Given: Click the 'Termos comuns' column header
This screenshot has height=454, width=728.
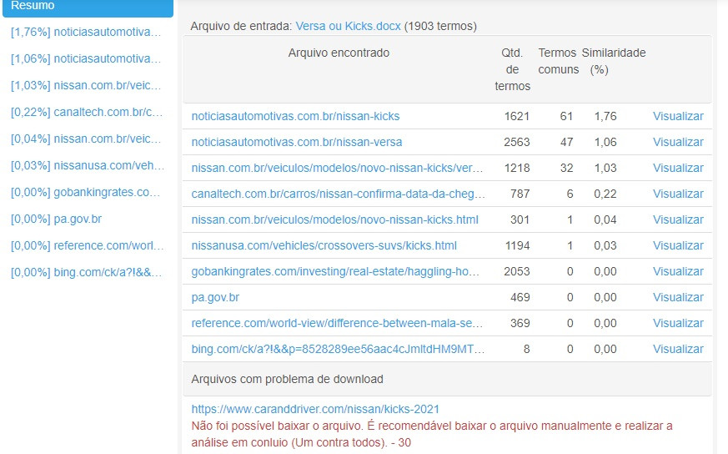Looking at the screenshot, I should pos(558,61).
